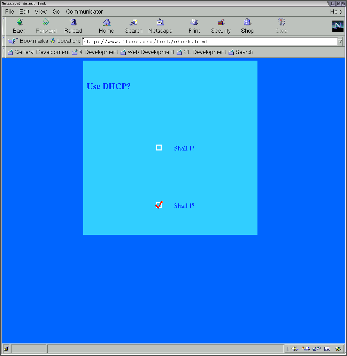Open the Search toolbar button
Image resolution: width=347 pixels, height=356 pixels.
(133, 26)
